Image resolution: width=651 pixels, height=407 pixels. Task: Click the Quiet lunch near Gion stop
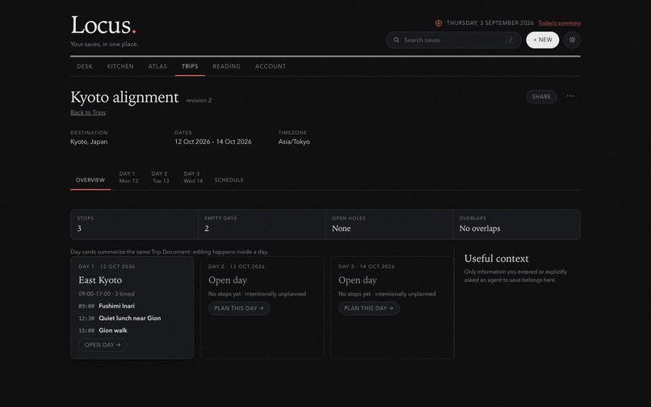(x=130, y=318)
